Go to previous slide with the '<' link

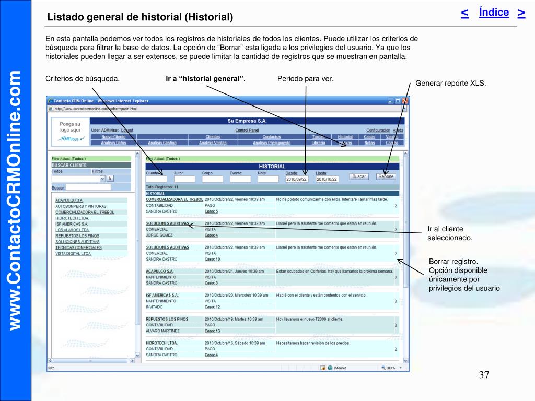point(464,13)
